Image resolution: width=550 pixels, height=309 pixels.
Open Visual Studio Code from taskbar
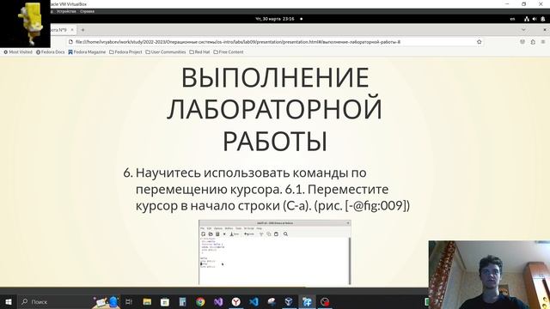click(254, 301)
